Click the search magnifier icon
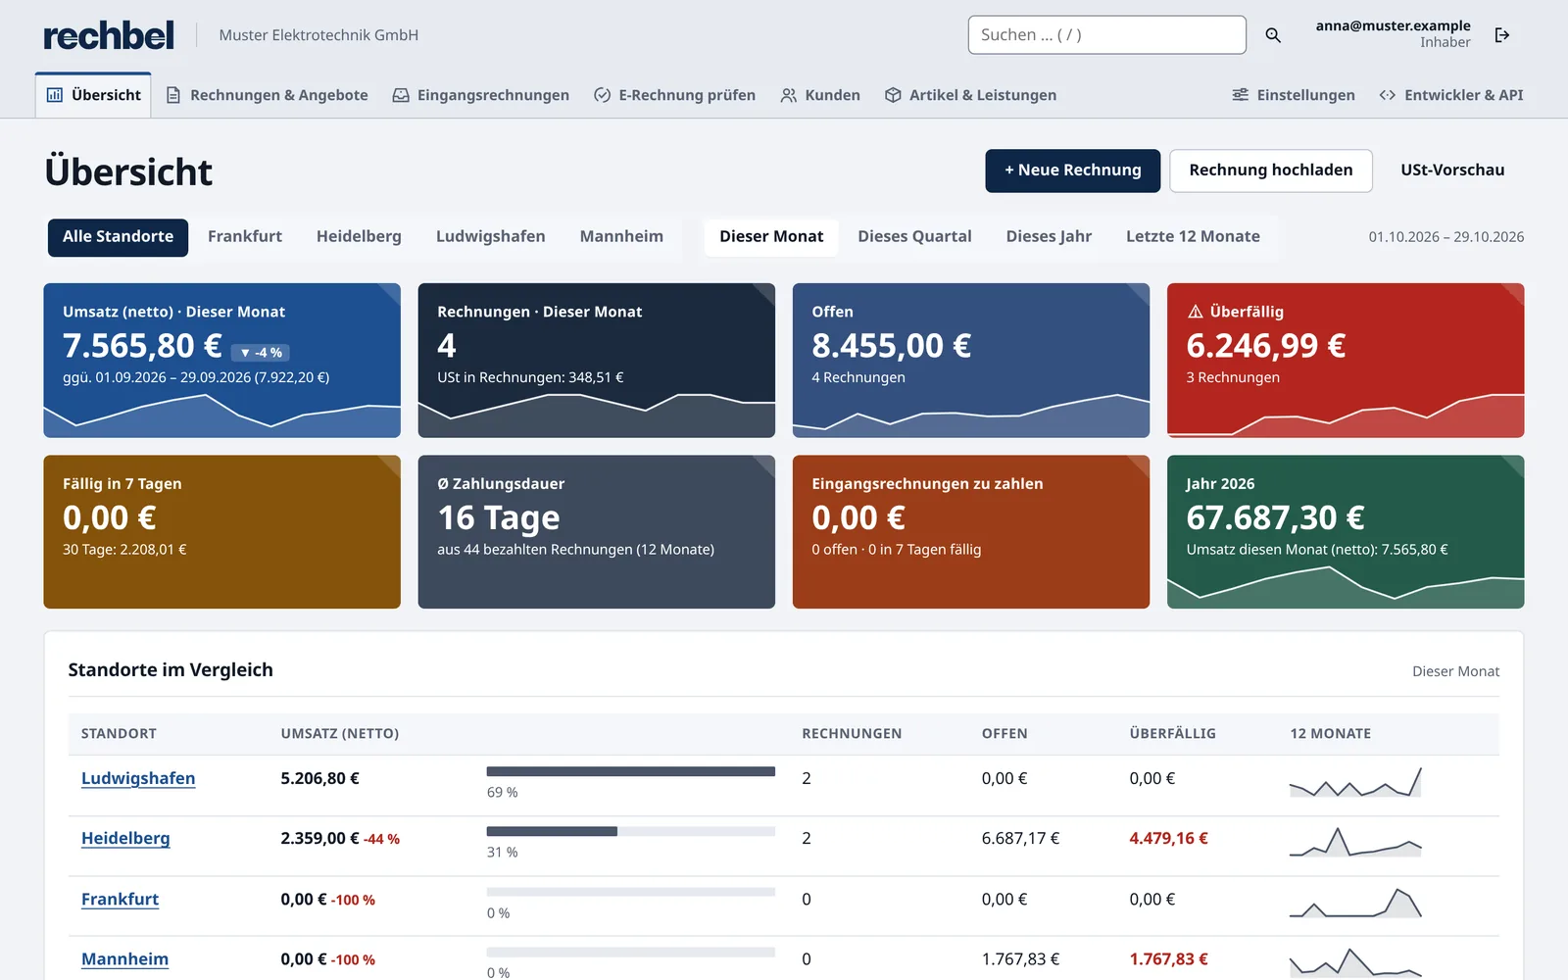 [1273, 35]
